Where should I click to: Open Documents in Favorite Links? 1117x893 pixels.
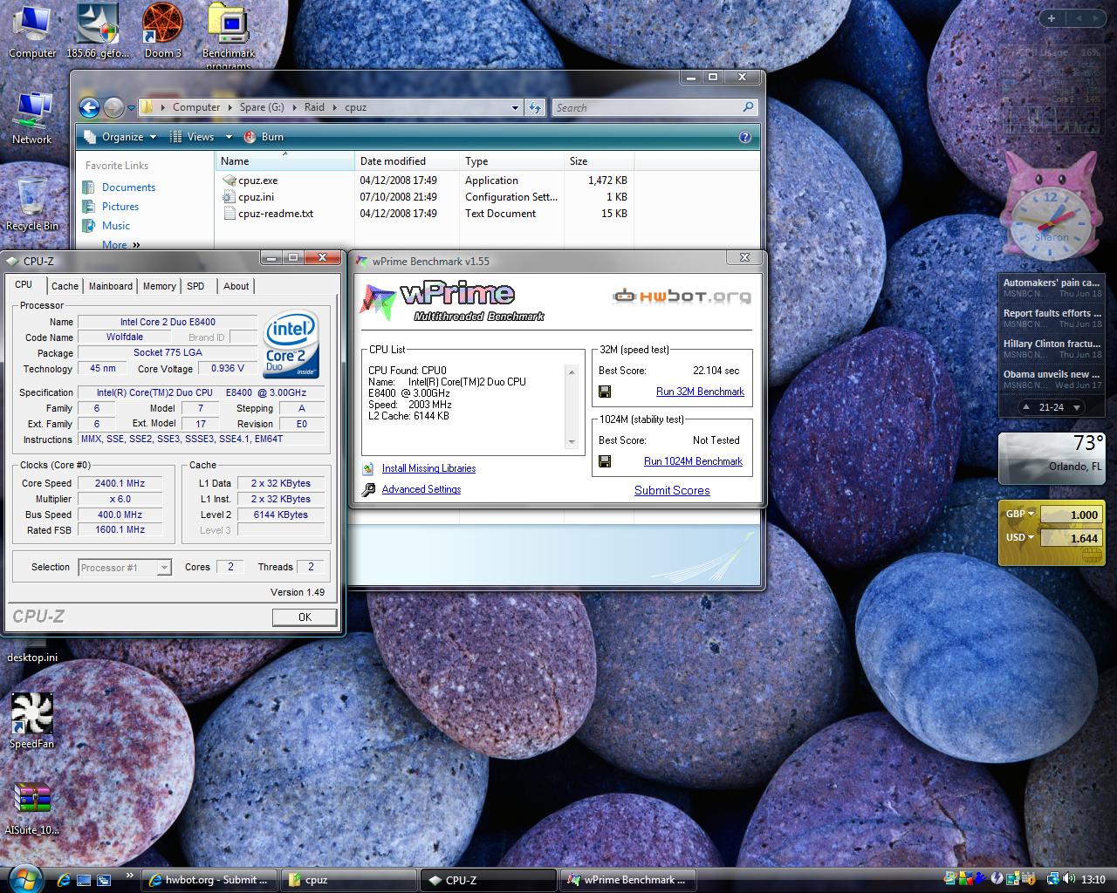[128, 187]
